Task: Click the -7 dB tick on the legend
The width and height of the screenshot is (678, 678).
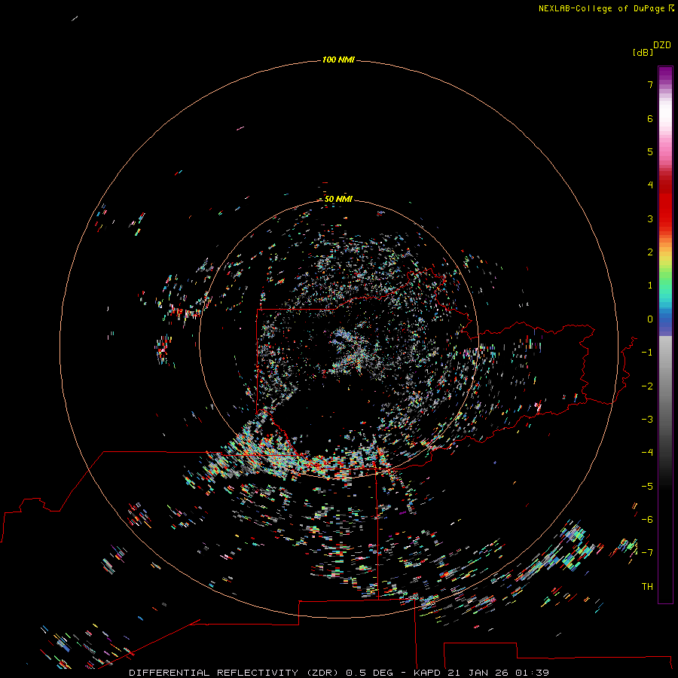Action: tap(647, 553)
